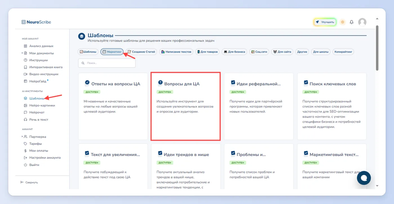Open the blue chat bubble widget
The width and height of the screenshot is (394, 204).
[364, 178]
